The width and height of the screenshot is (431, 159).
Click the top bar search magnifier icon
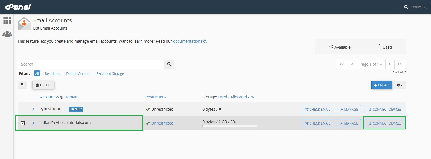pyautogui.click(x=406, y=7)
